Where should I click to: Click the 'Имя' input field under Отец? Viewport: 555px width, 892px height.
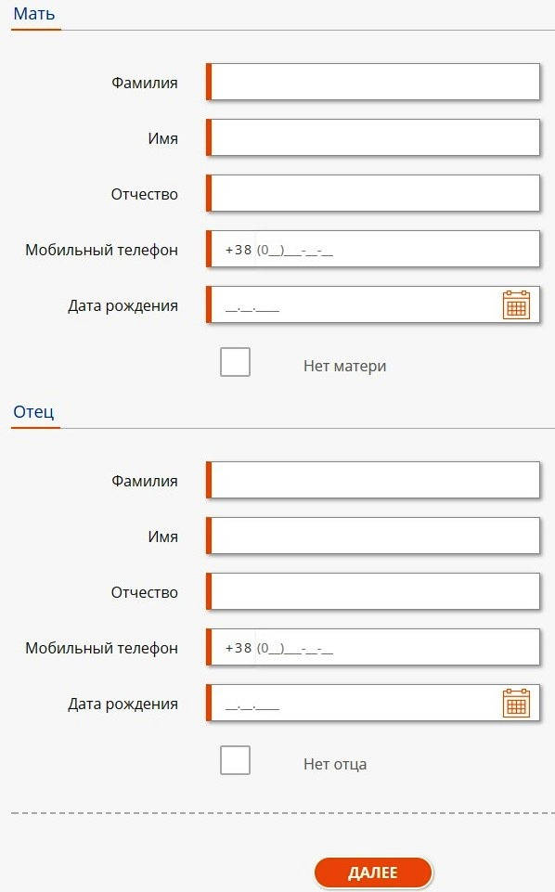(x=371, y=536)
